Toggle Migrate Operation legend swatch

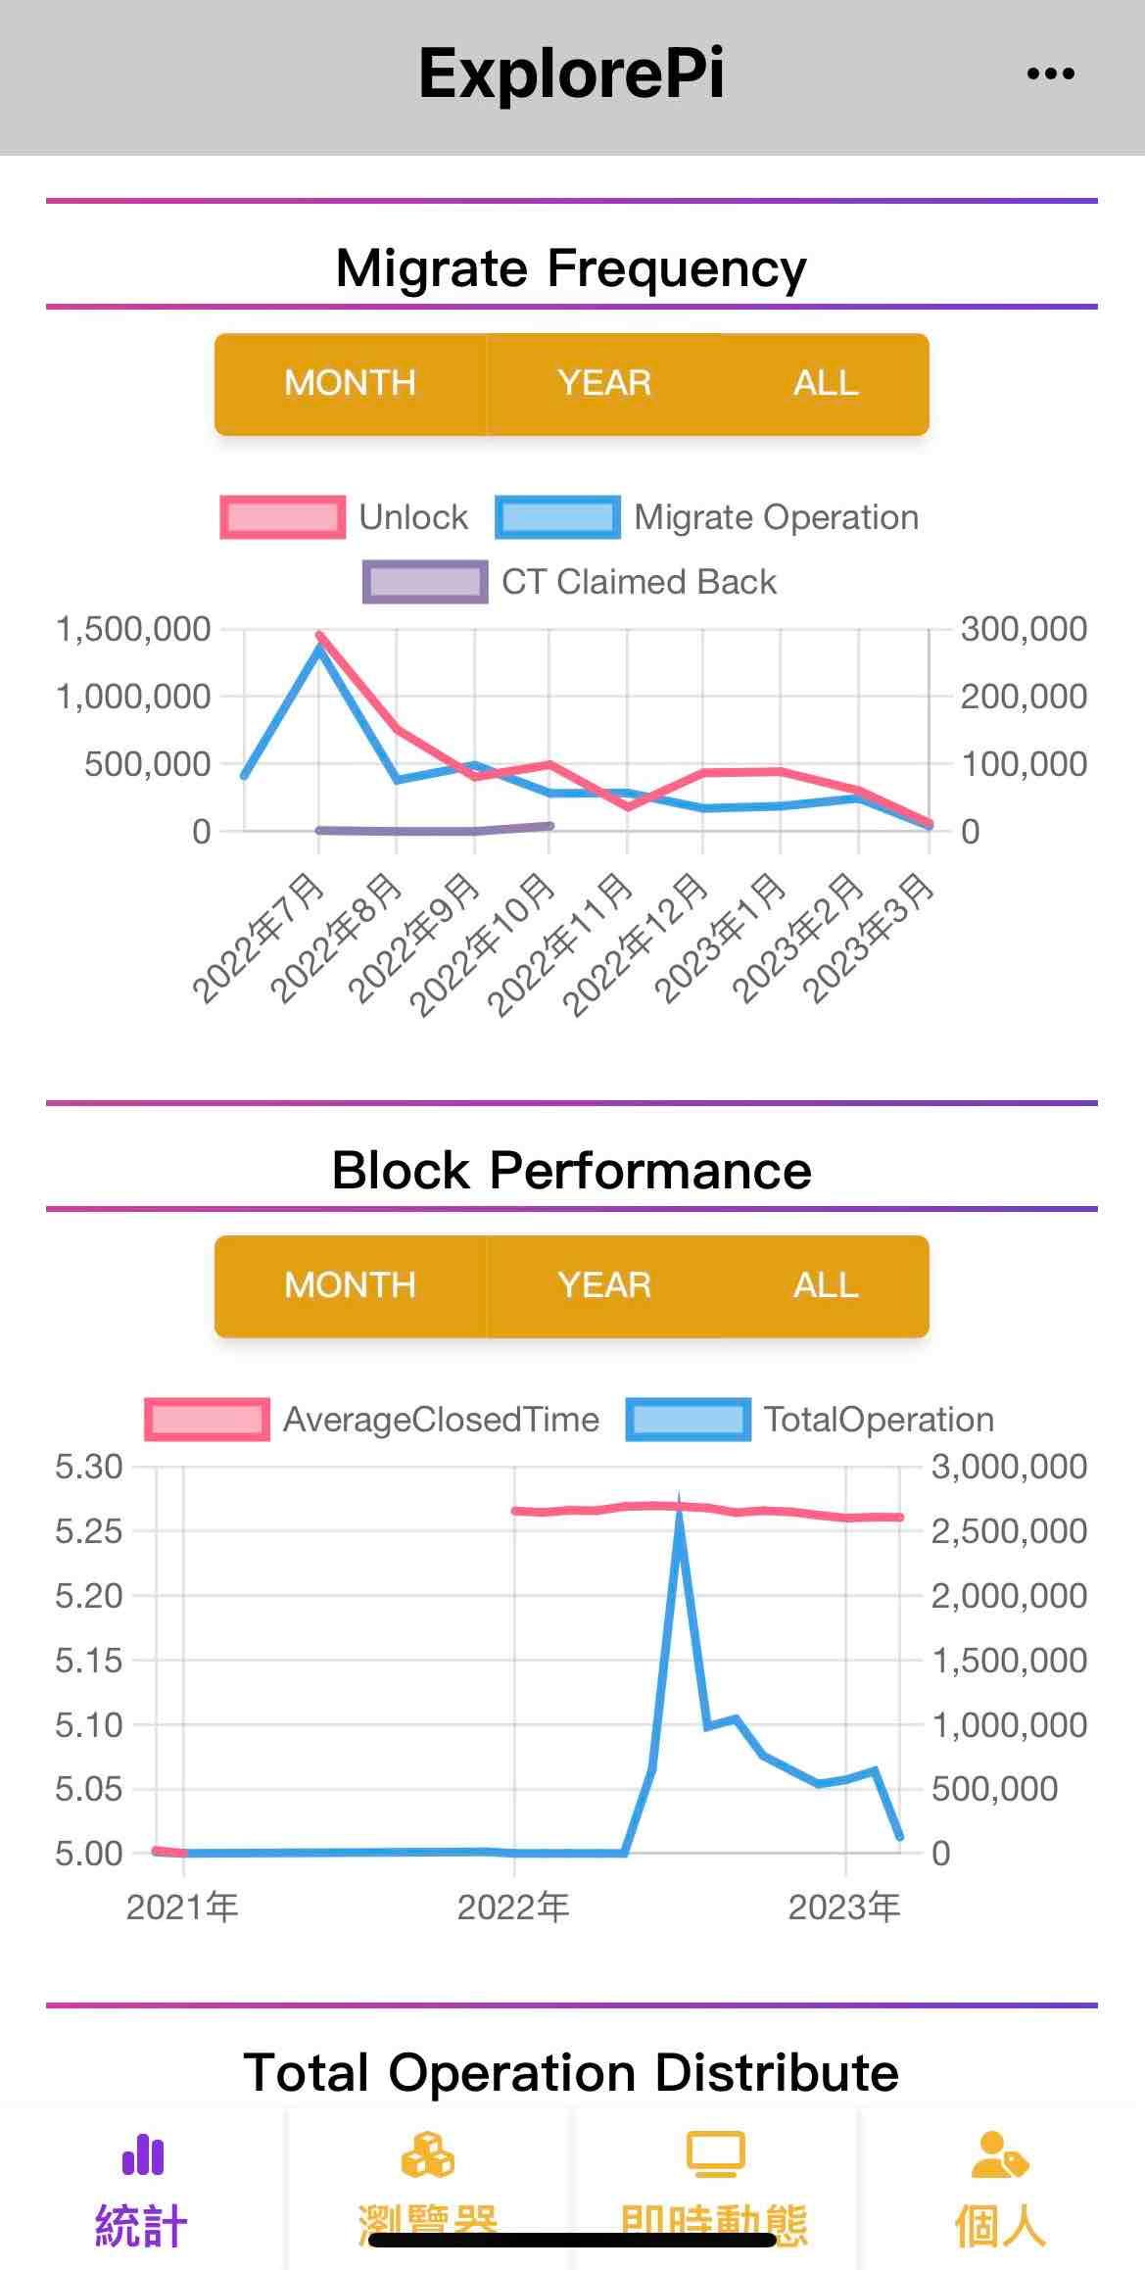click(x=557, y=517)
